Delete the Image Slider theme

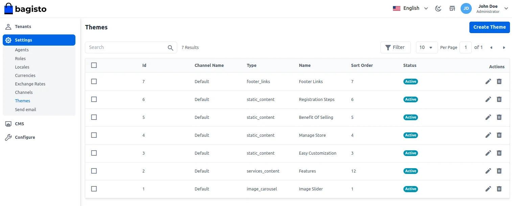point(499,189)
